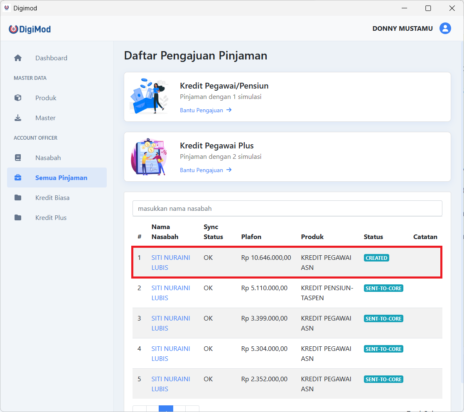Screen dimensions: 464x412
Task: Click the CREATED status badge
Action: click(376, 258)
